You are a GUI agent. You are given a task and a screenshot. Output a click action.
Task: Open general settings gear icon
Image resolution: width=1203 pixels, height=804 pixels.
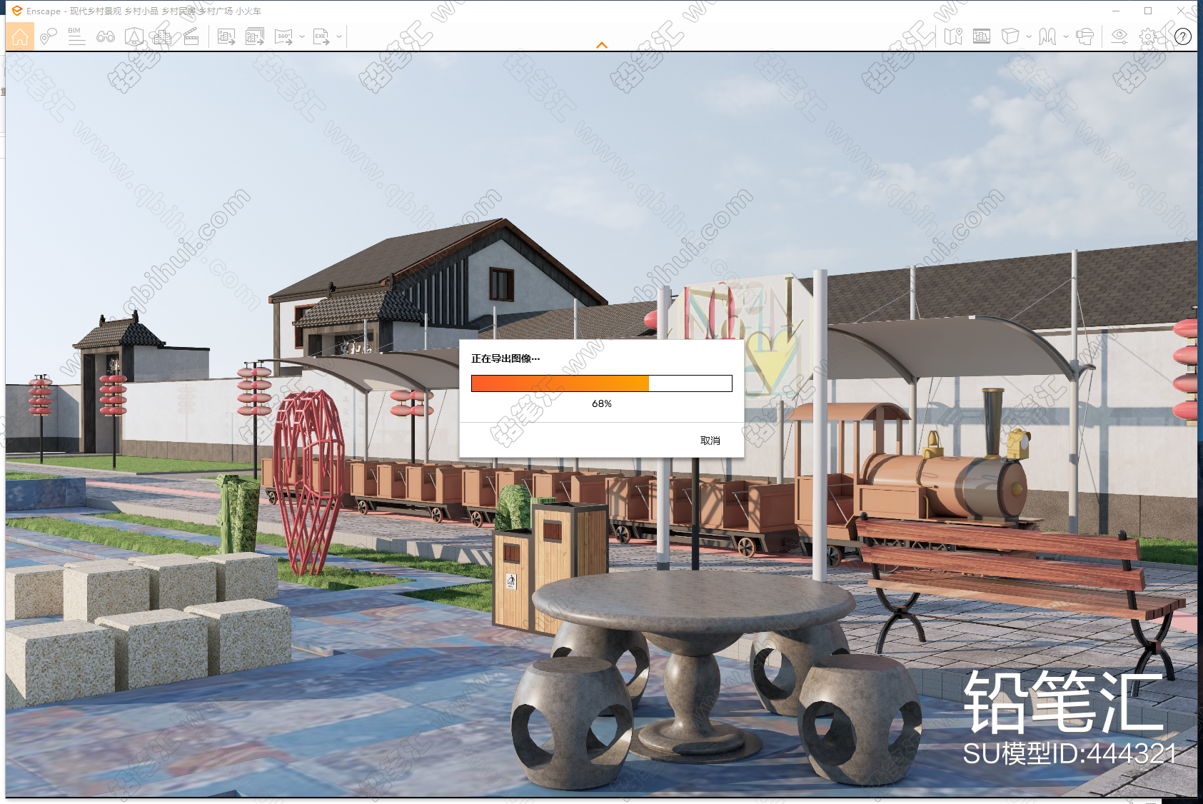pos(1148,36)
